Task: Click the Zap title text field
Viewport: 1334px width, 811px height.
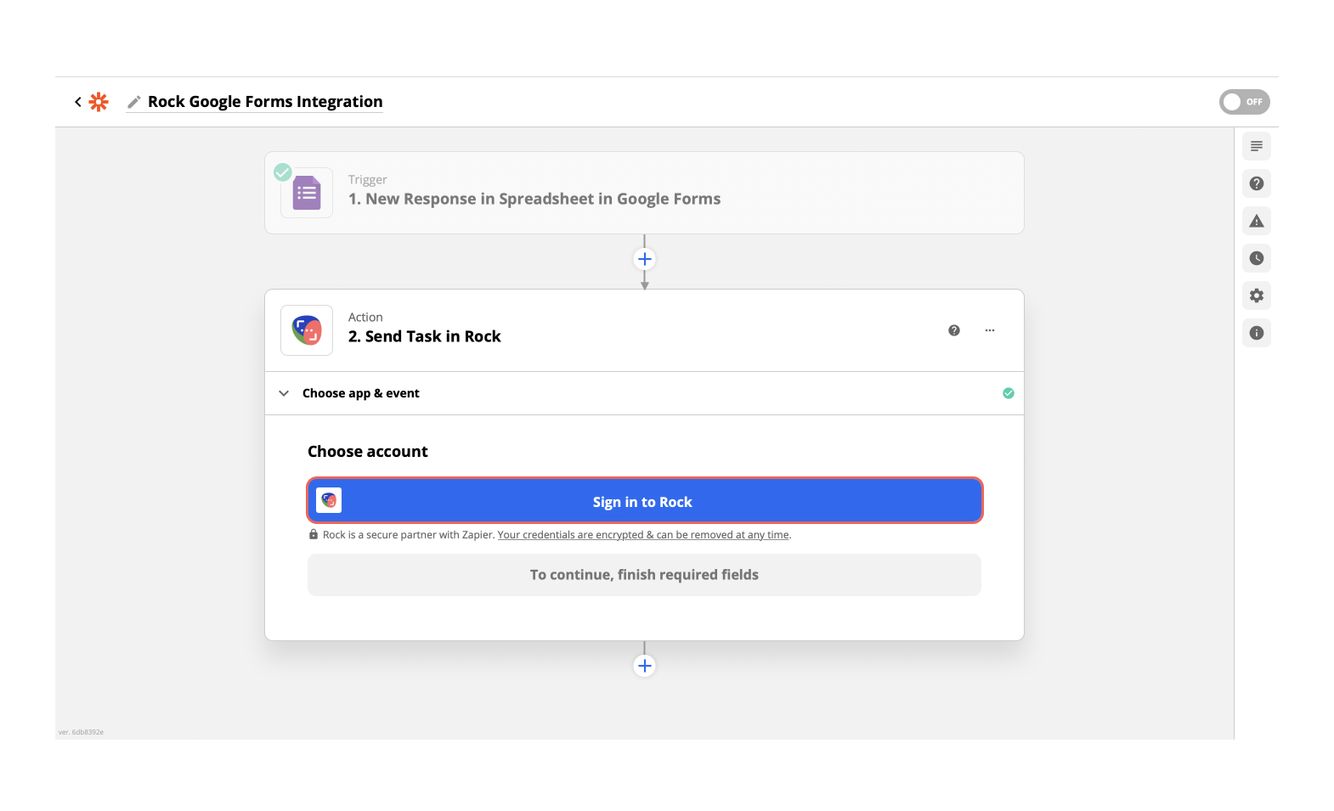Action: pyautogui.click(x=265, y=102)
